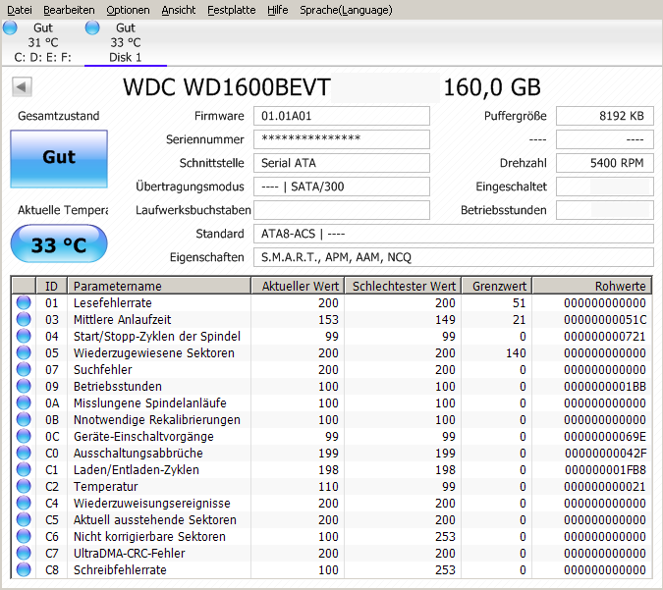This screenshot has width=663, height=590.
Task: Click the Standard field ATA8-ACS
Action: (x=454, y=234)
